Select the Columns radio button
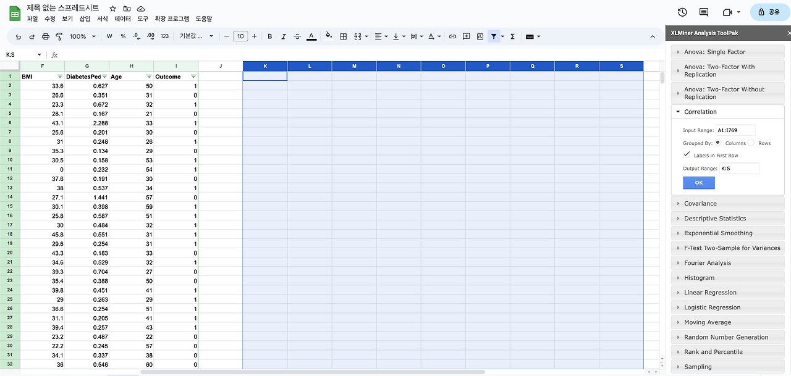This screenshot has width=791, height=376. [718, 143]
